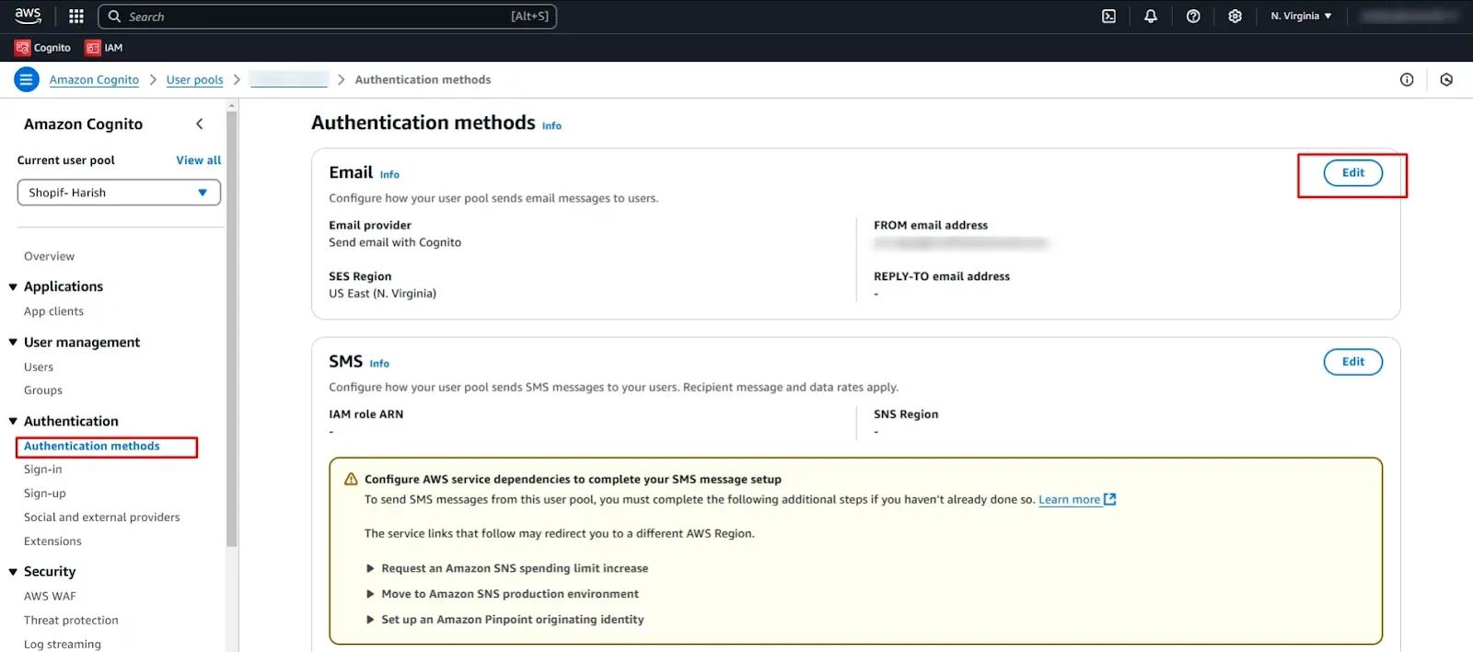Open the Shopif- Harish user pool dropdown

coord(119,192)
